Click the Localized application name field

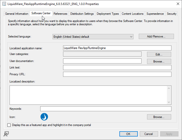117,48
